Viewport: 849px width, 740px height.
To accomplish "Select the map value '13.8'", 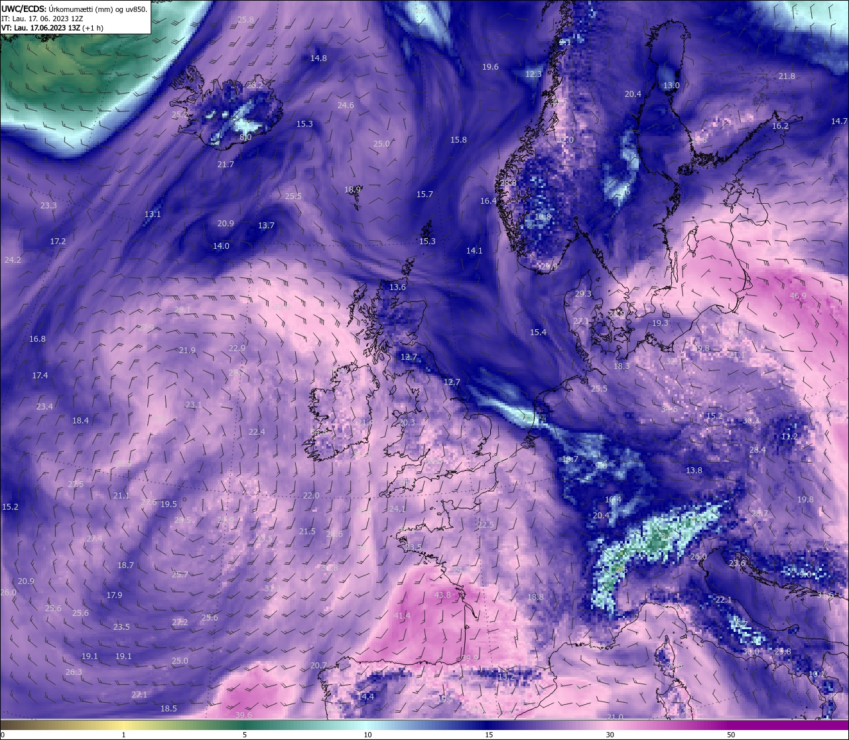I will click(x=694, y=471).
